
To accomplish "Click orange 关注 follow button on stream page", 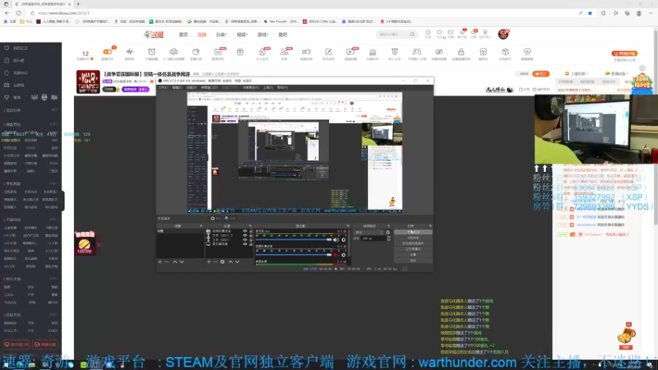I will click(540, 74).
